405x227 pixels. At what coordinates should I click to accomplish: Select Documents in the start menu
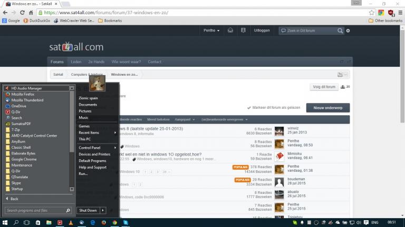[88, 105]
